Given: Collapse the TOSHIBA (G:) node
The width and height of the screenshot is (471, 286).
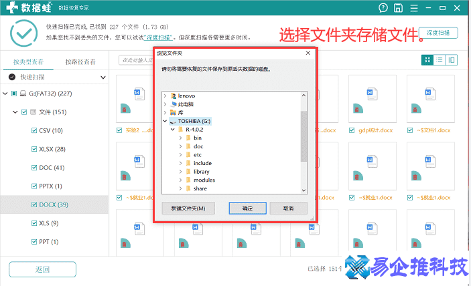Looking at the screenshot, I should pos(165,122).
